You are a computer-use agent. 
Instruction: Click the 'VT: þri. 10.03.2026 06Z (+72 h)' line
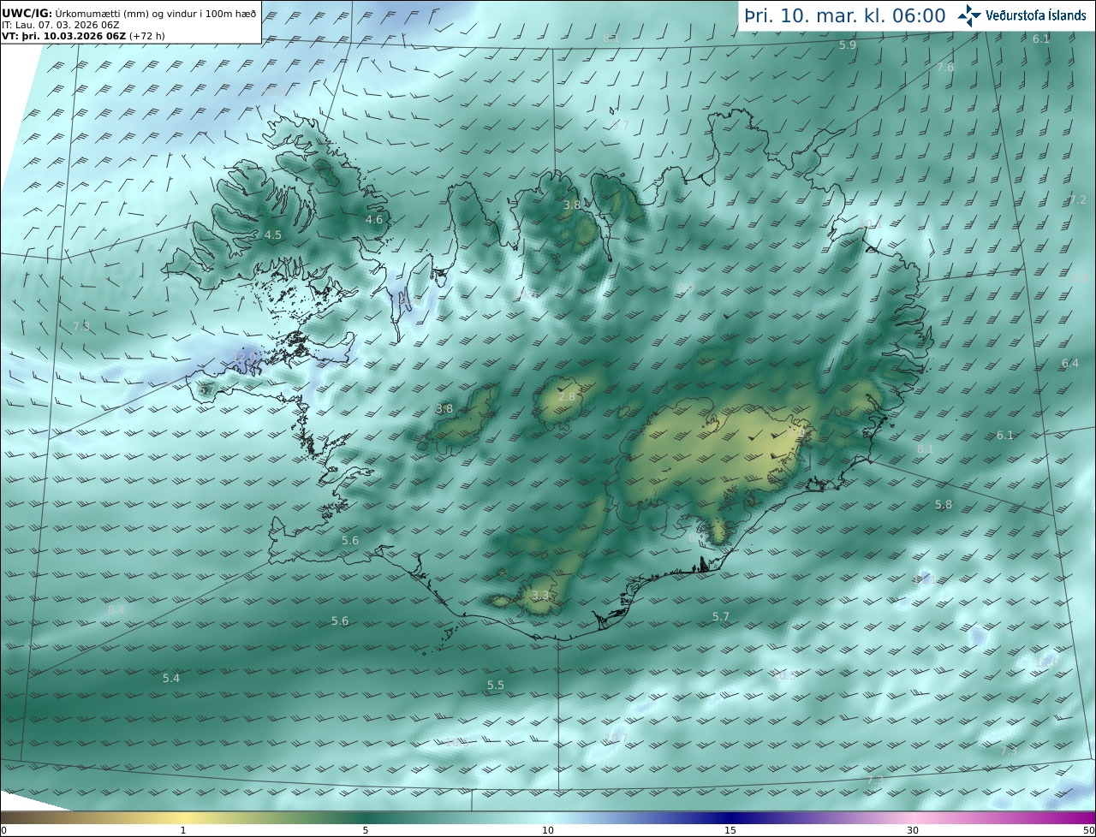[83, 36]
